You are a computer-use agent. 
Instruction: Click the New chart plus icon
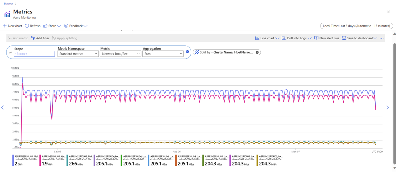tap(5, 26)
